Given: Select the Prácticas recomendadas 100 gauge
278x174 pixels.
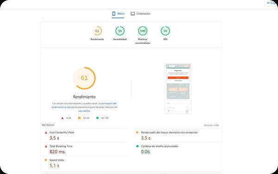Looking at the screenshot, I should (x=143, y=31).
